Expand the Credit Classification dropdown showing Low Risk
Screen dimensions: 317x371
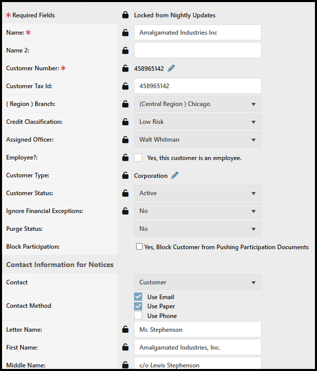pyautogui.click(x=197, y=122)
